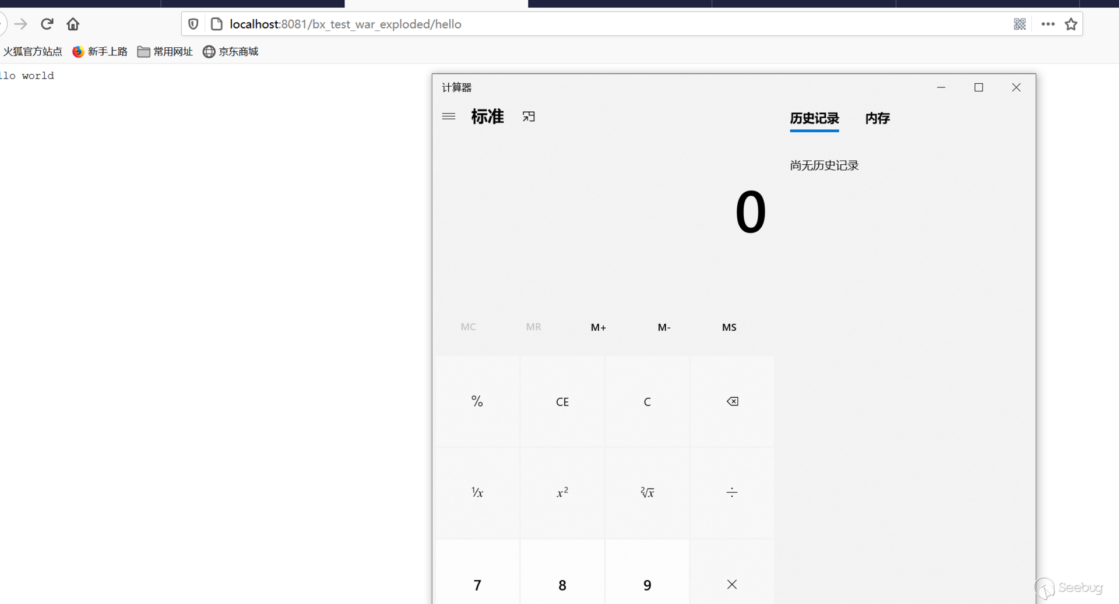Go to browser home page
Image resolution: width=1119 pixels, height=604 pixels.
[73, 24]
